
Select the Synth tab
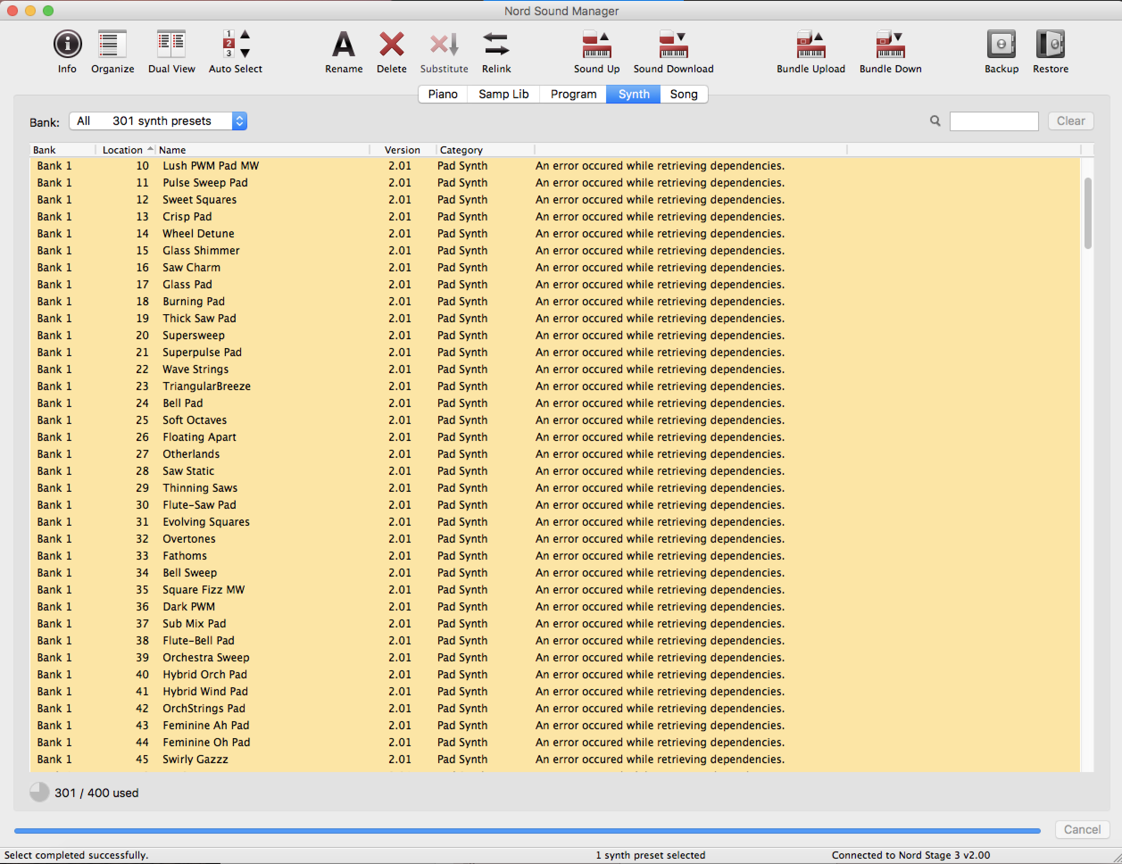[633, 94]
